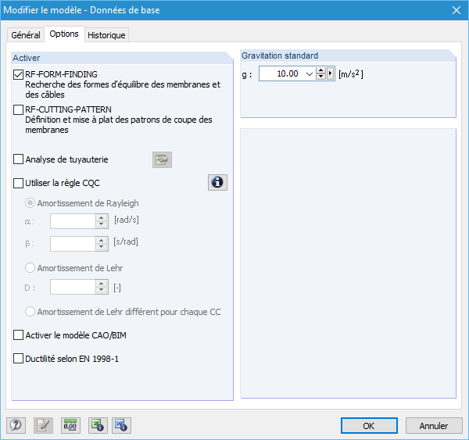Enable the RF-CUTTING-PATTERN checkbox

click(x=18, y=109)
